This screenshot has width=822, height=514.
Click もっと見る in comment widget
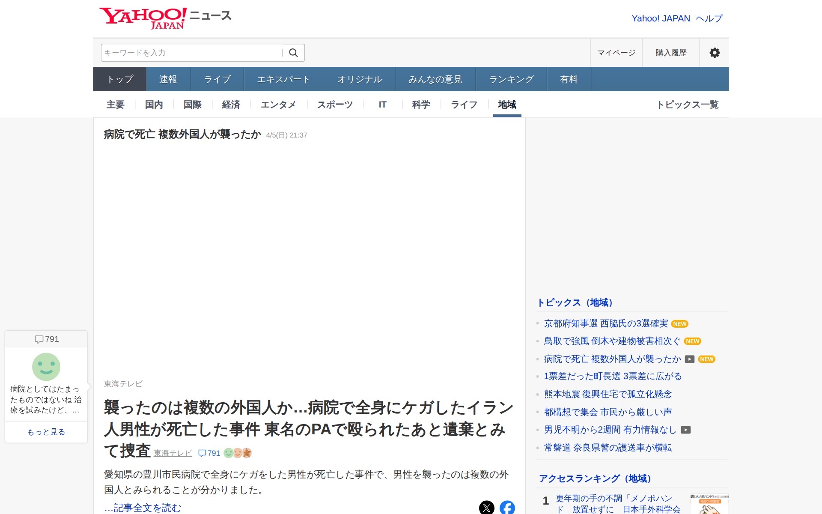(x=46, y=432)
